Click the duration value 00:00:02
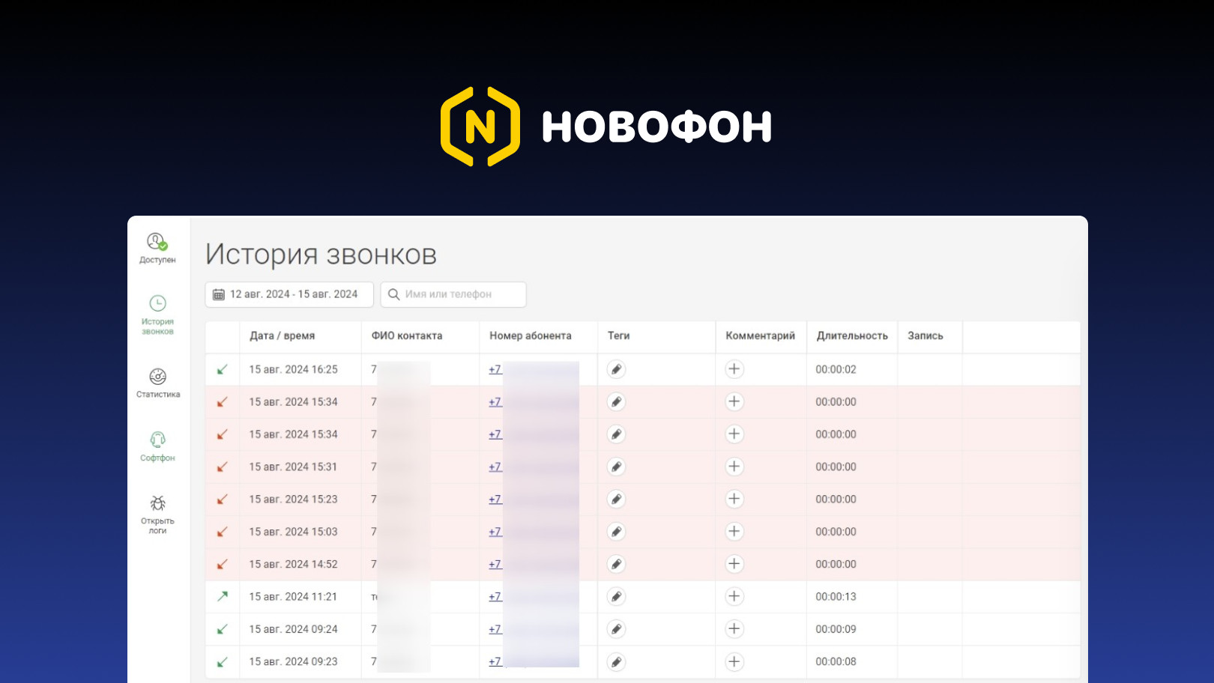This screenshot has width=1214, height=683. (836, 369)
